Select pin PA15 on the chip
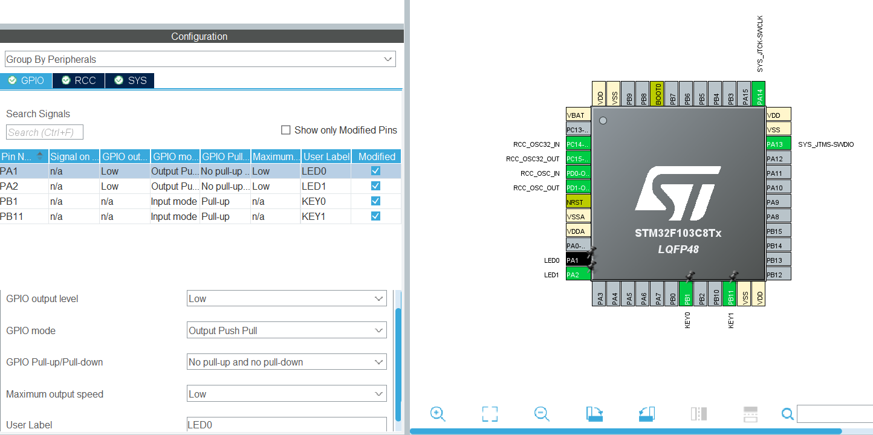 tap(745, 94)
